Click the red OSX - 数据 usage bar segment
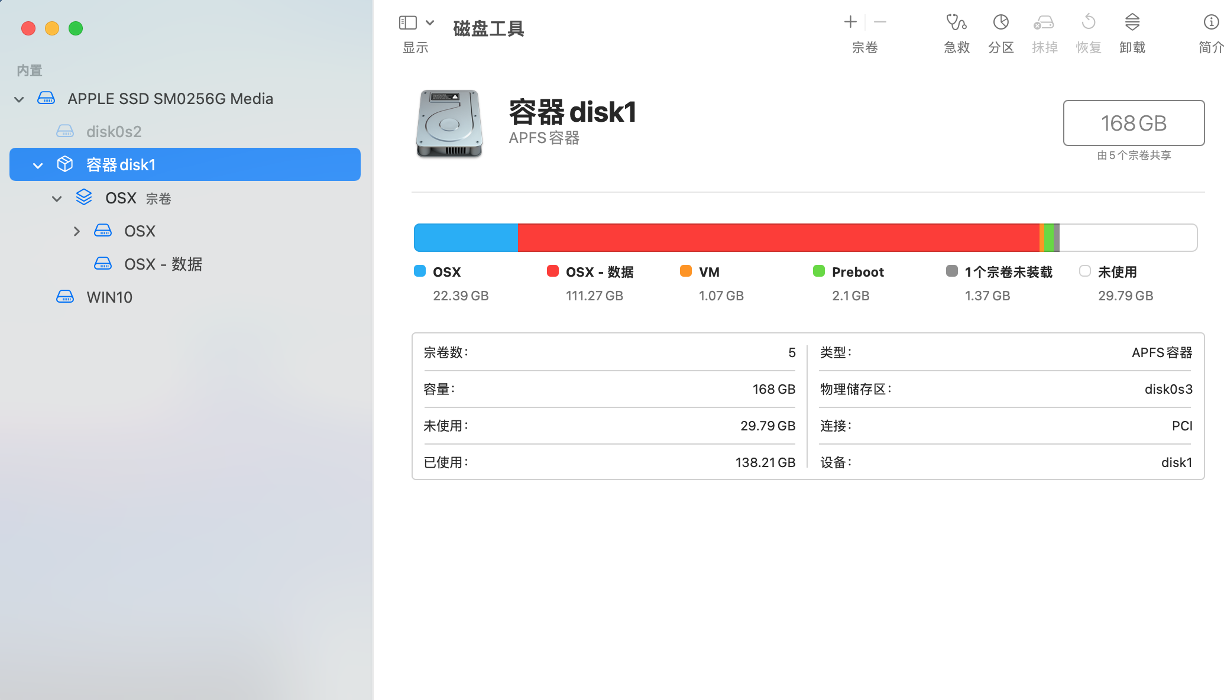Image resolution: width=1224 pixels, height=700 pixels. coord(778,238)
